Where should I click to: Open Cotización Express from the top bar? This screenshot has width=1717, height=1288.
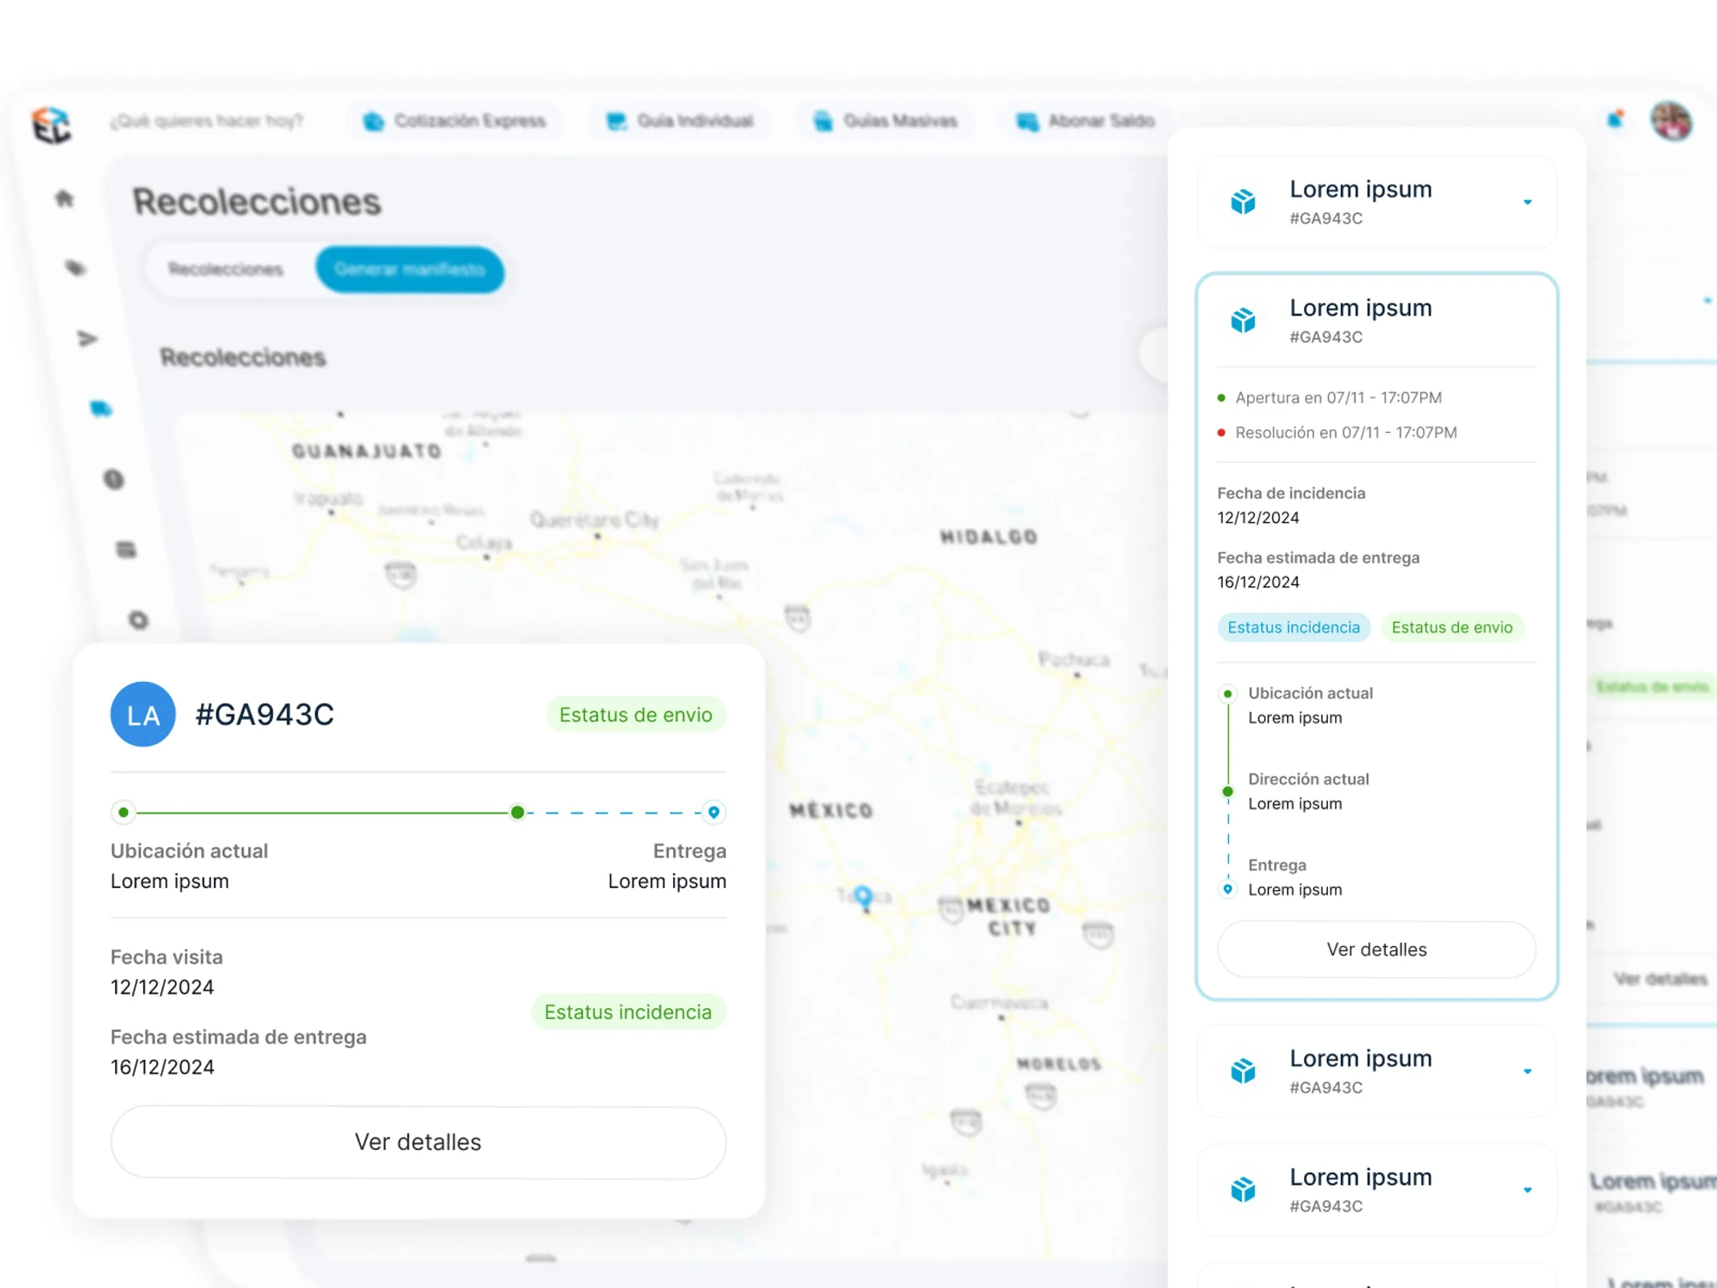coord(455,121)
